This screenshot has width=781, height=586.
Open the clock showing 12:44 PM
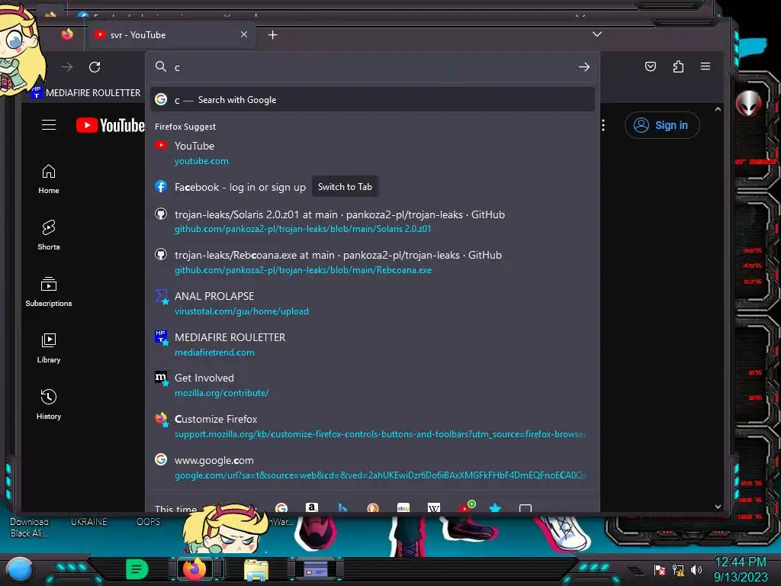740,569
